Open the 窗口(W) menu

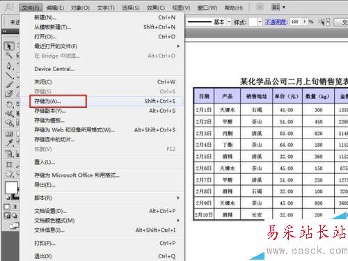pyautogui.click(x=207, y=8)
